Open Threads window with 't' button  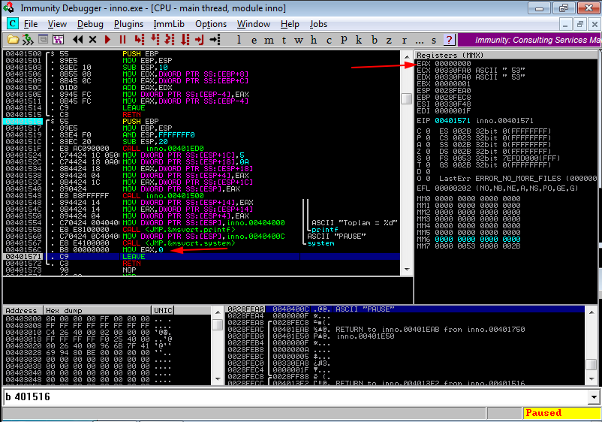coord(284,40)
